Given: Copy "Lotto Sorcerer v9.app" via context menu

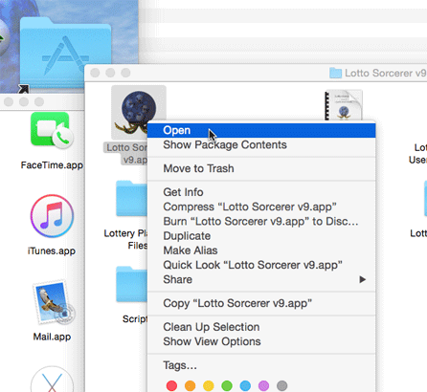Looking at the screenshot, I should click(x=261, y=303).
